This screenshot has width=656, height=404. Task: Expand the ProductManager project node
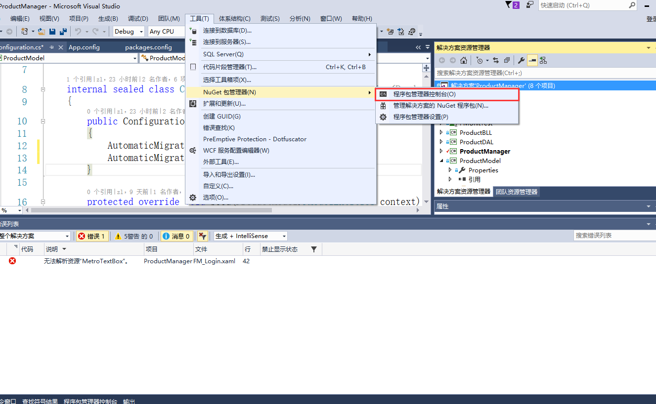click(x=441, y=151)
